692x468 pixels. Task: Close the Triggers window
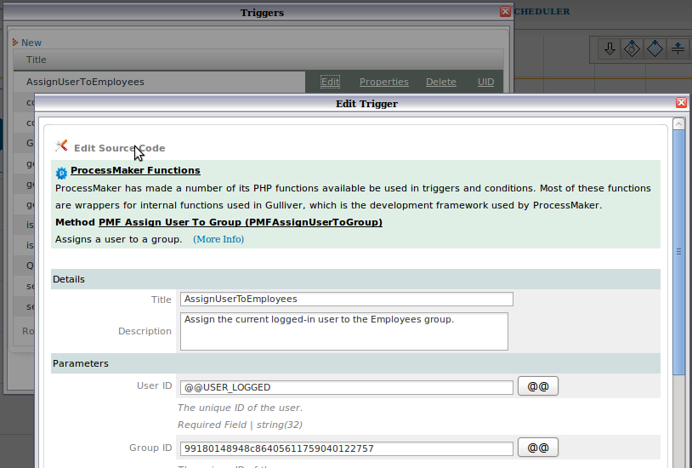[505, 12]
